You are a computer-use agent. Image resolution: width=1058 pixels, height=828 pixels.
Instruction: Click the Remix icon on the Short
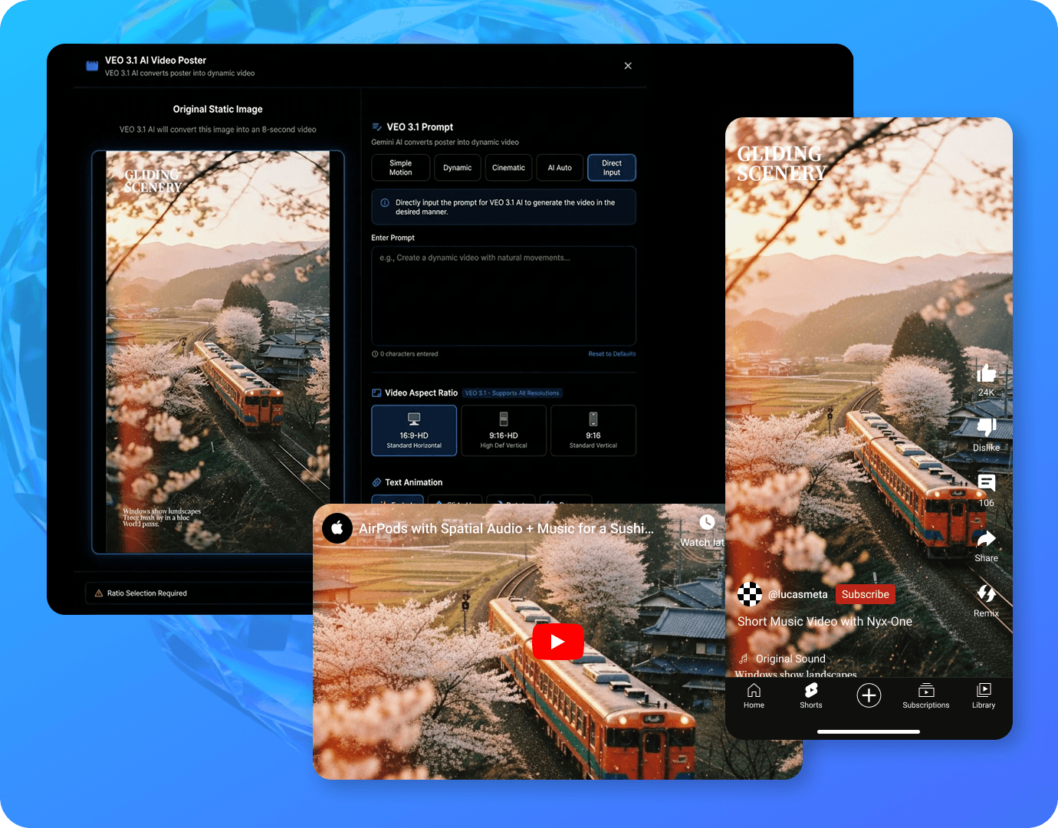(986, 593)
